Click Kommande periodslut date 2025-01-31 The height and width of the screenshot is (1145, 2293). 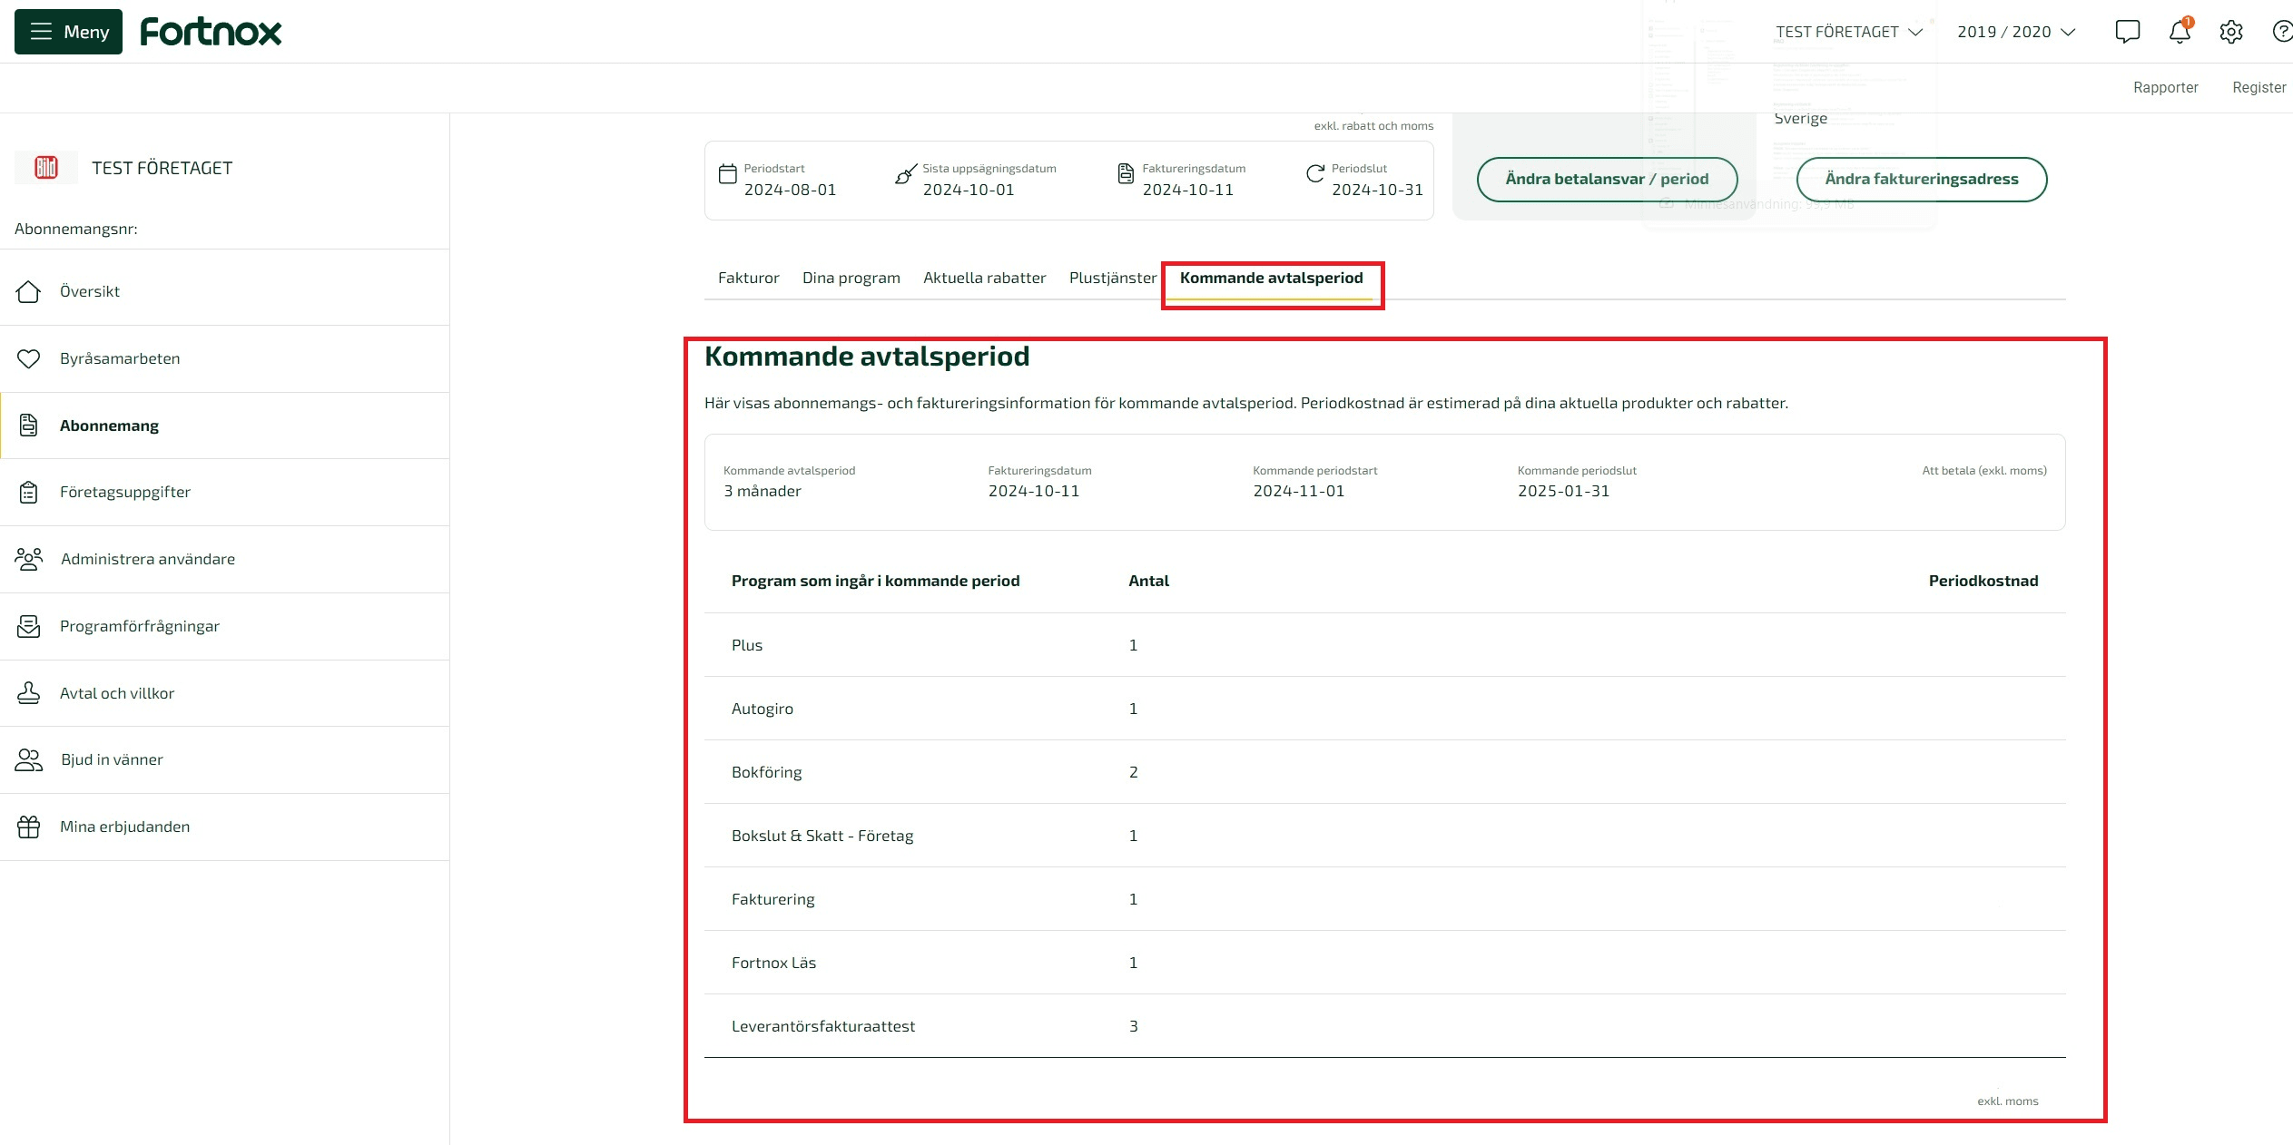[1563, 491]
